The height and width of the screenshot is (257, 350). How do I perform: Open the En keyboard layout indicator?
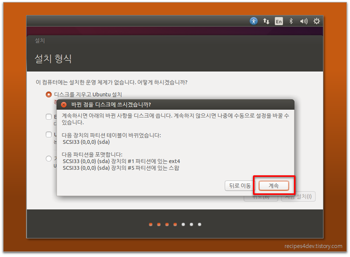279,21
